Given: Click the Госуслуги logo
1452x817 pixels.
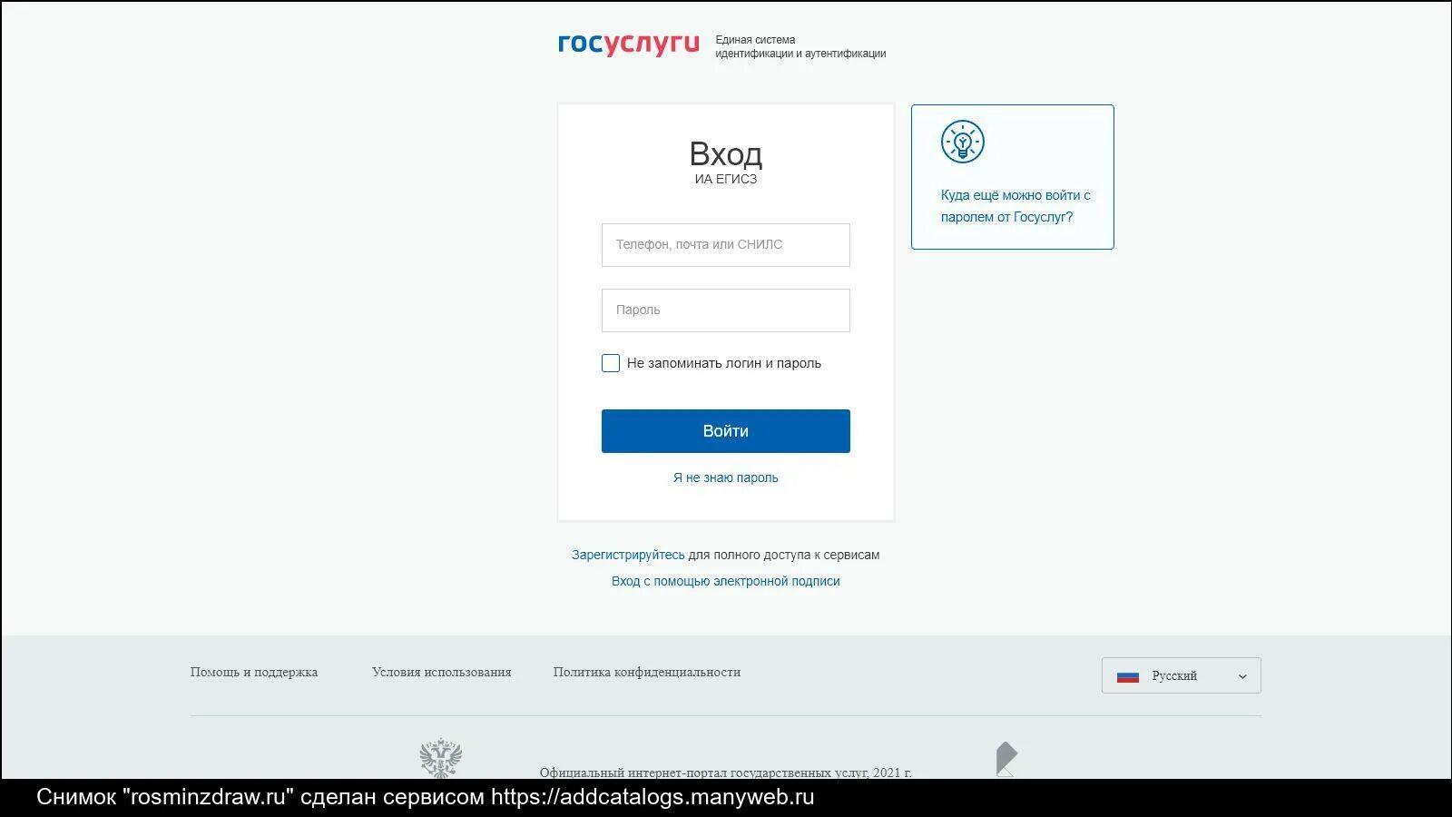Looking at the screenshot, I should pyautogui.click(x=628, y=44).
